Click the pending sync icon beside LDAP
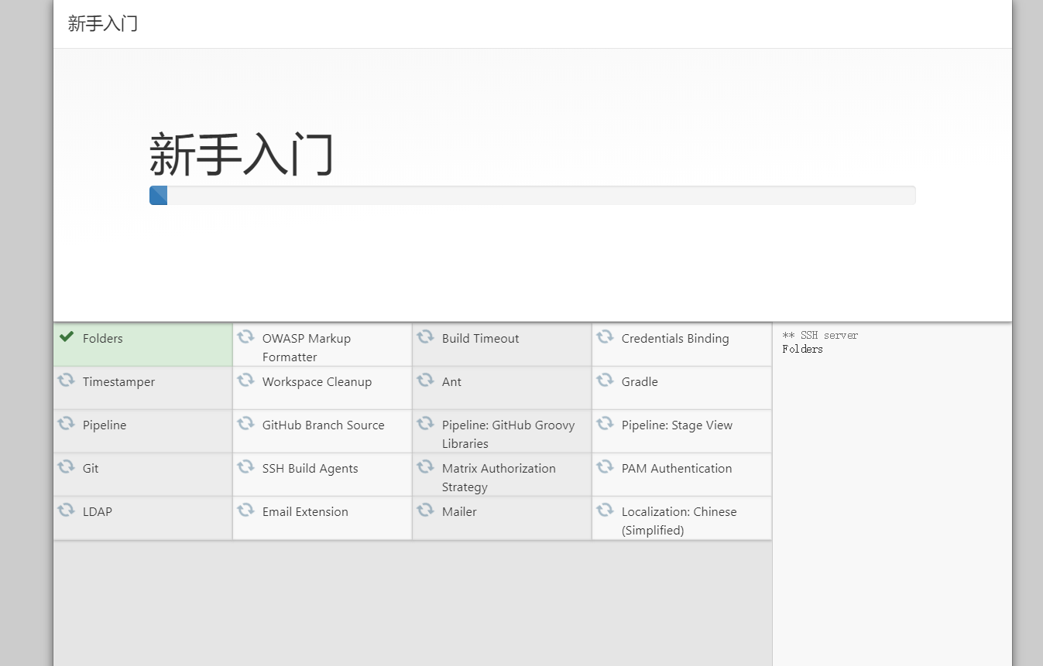This screenshot has width=1043, height=666. pyautogui.click(x=66, y=510)
